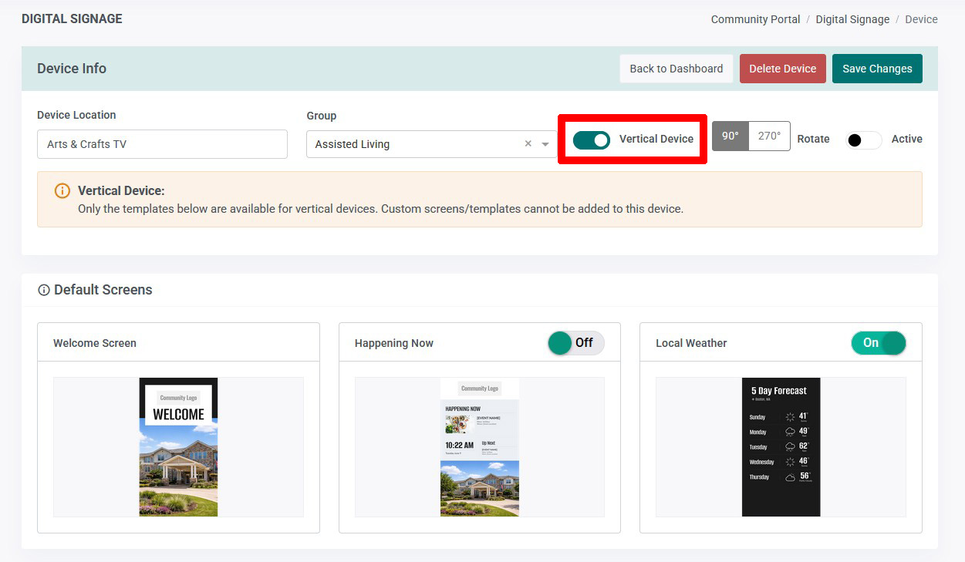Select the 270° rotate option
965x562 pixels.
(x=769, y=136)
